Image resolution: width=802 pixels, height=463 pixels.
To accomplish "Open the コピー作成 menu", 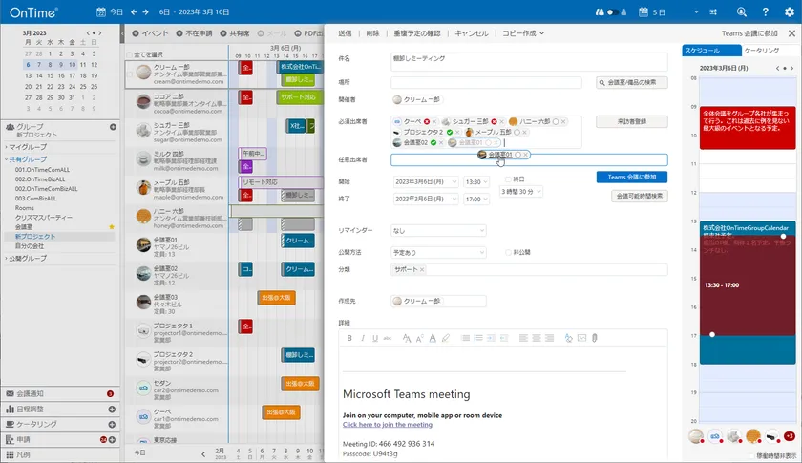I will pyautogui.click(x=523, y=32).
